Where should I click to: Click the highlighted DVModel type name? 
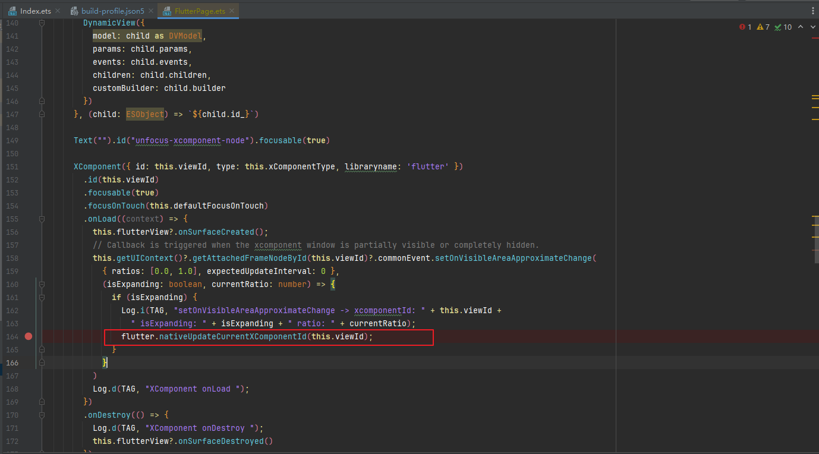(x=185, y=36)
